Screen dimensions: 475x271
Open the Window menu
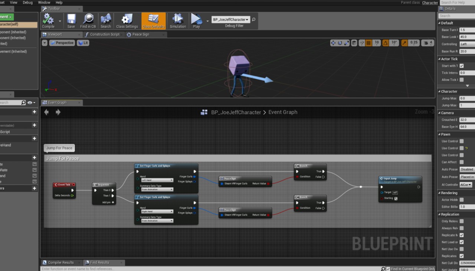pos(44,3)
